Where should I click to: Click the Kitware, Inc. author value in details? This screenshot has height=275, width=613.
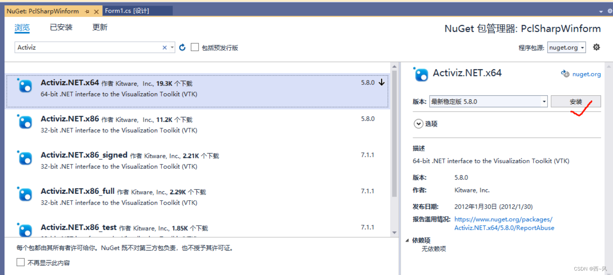[472, 190]
